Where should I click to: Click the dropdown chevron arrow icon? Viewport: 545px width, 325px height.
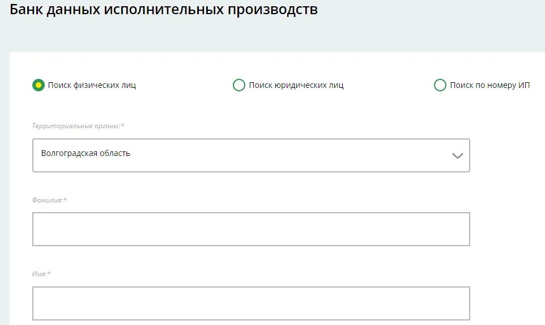[x=457, y=155]
